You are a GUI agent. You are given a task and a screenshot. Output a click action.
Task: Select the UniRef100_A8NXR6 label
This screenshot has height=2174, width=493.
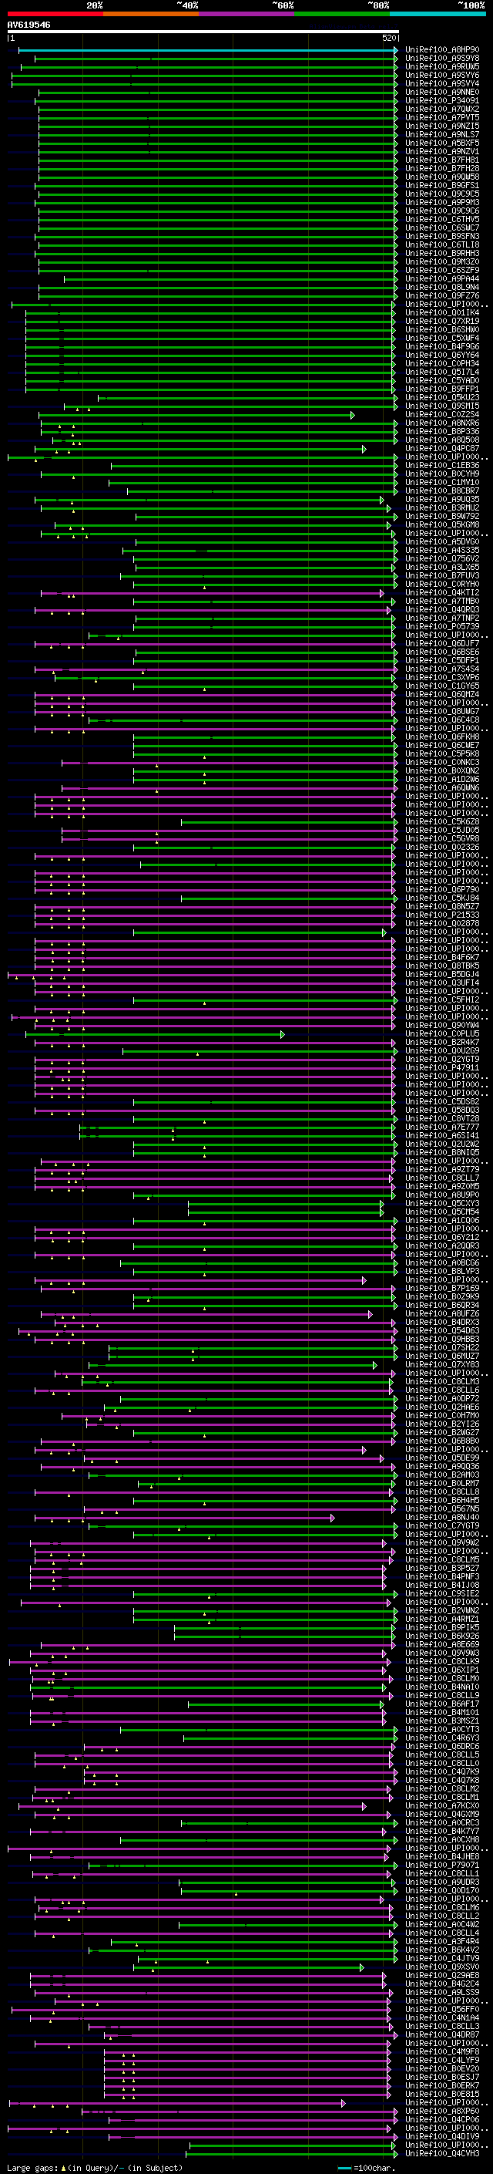point(442,423)
